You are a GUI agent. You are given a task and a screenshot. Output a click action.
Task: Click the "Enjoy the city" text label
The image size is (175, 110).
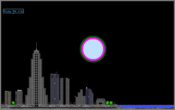click(13, 11)
